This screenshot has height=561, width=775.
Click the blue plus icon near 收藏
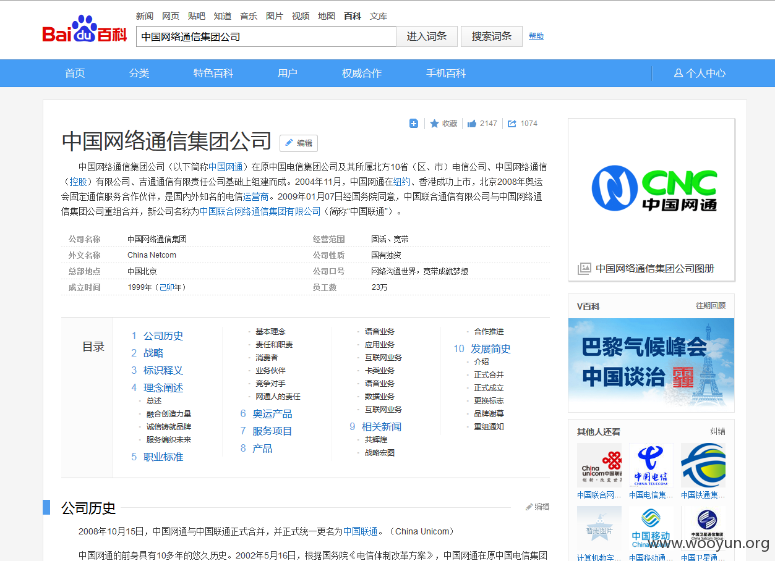pyautogui.click(x=414, y=124)
